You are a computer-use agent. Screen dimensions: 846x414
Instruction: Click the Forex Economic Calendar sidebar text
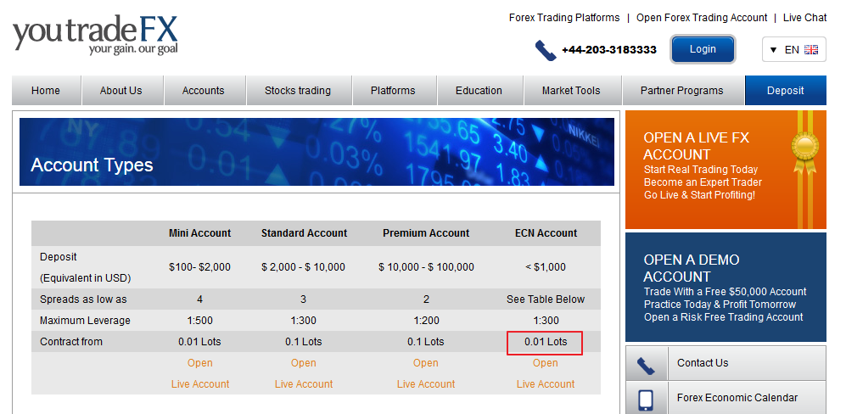(x=737, y=398)
